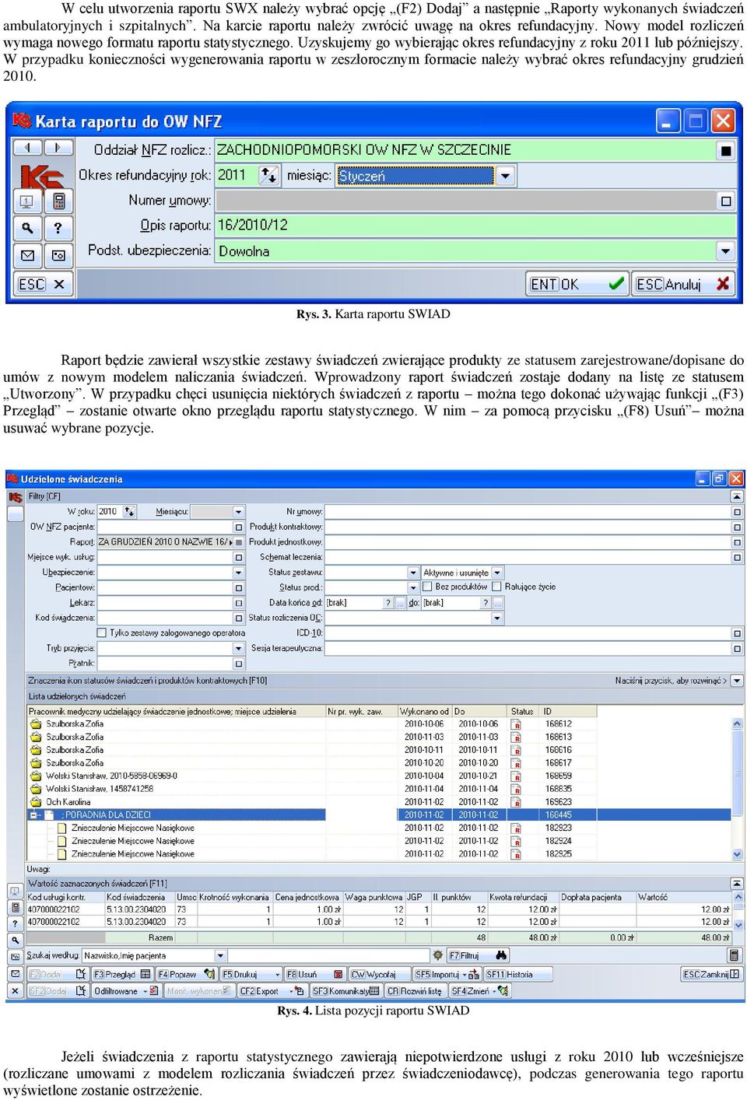Click the list scrollbar down arrow
Image resolution: width=747 pixels, height=1100 pixels.
738,854
